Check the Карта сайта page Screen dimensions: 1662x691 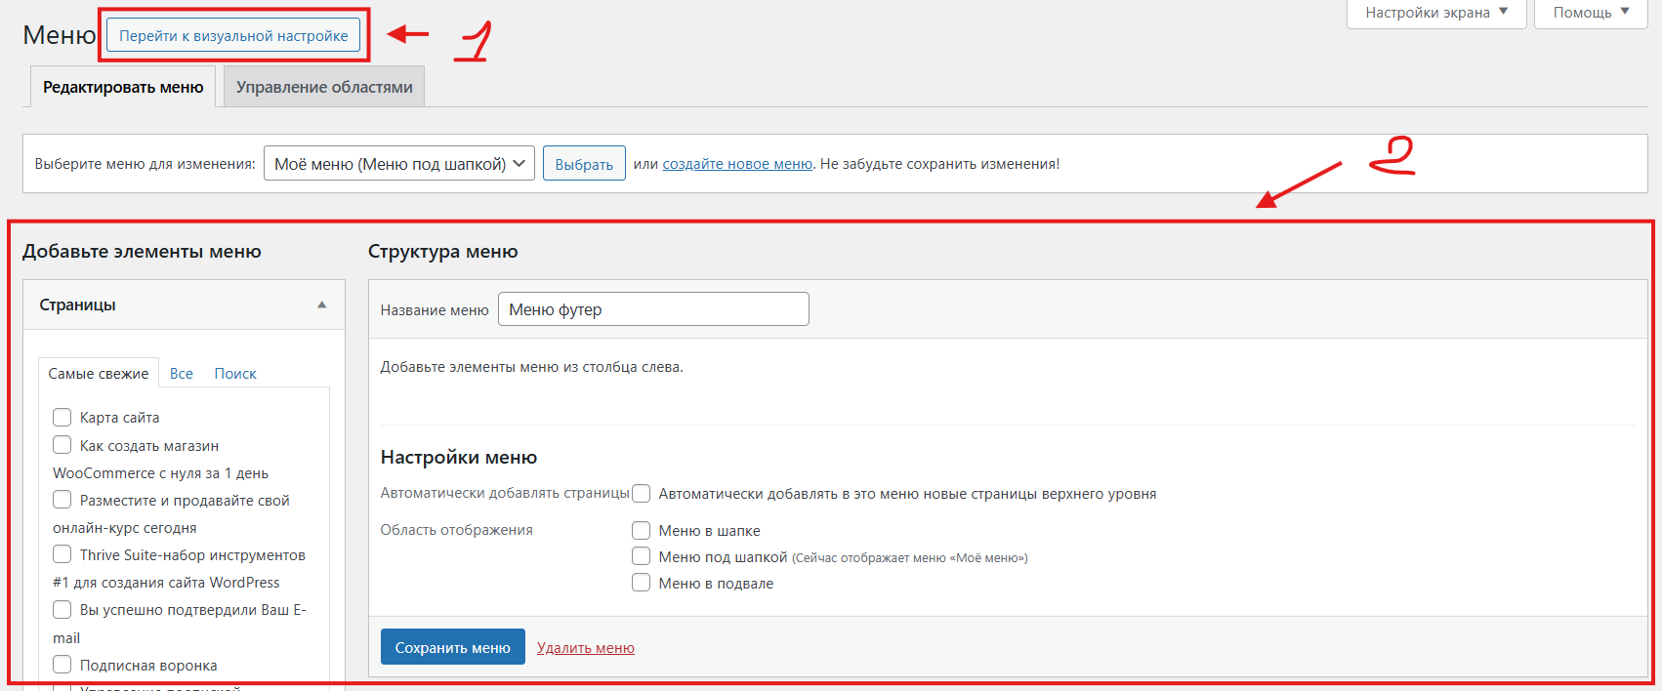pyautogui.click(x=62, y=417)
